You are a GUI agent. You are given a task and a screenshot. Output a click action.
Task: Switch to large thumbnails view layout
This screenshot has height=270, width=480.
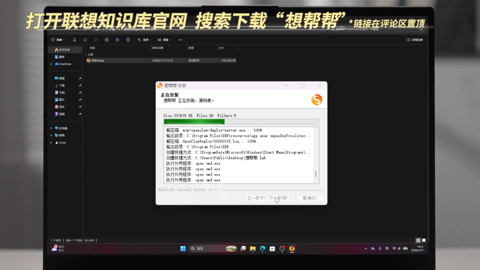point(424,240)
